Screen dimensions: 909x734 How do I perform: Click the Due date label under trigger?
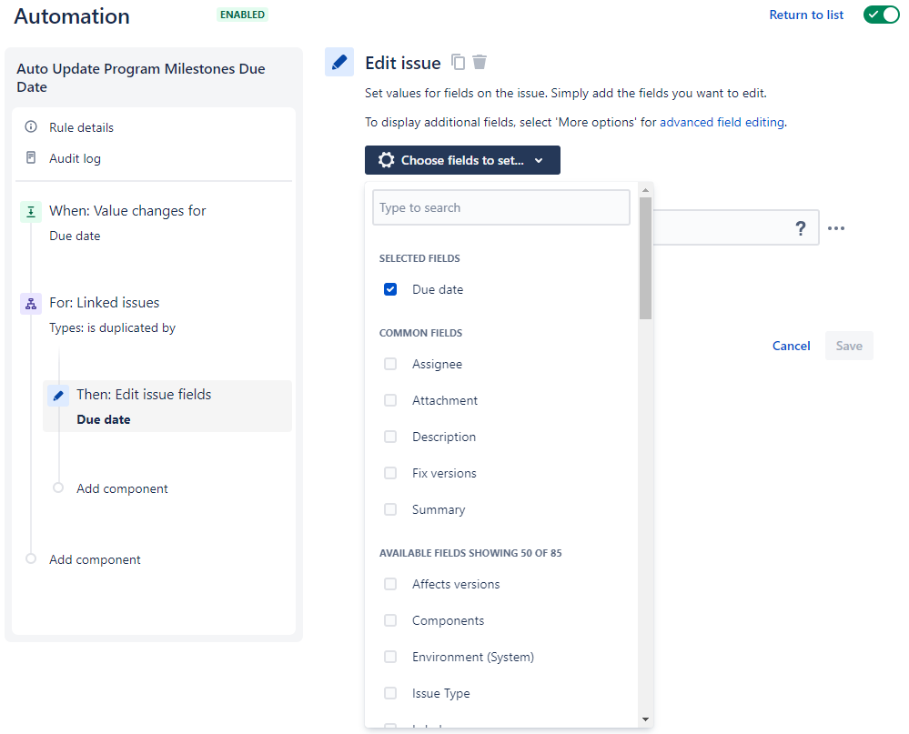click(x=75, y=236)
